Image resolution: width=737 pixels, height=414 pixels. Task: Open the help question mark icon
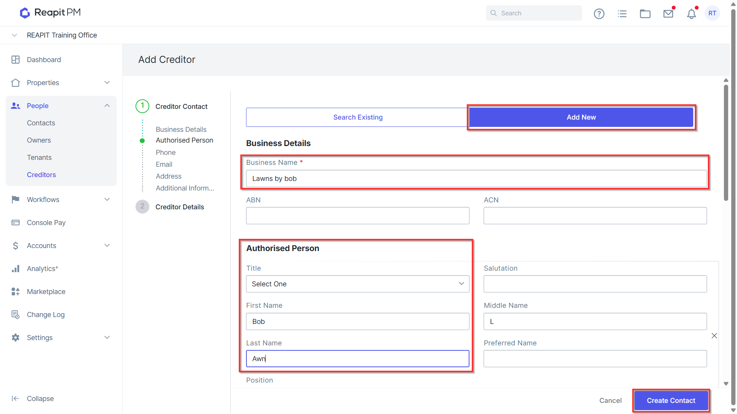click(599, 13)
